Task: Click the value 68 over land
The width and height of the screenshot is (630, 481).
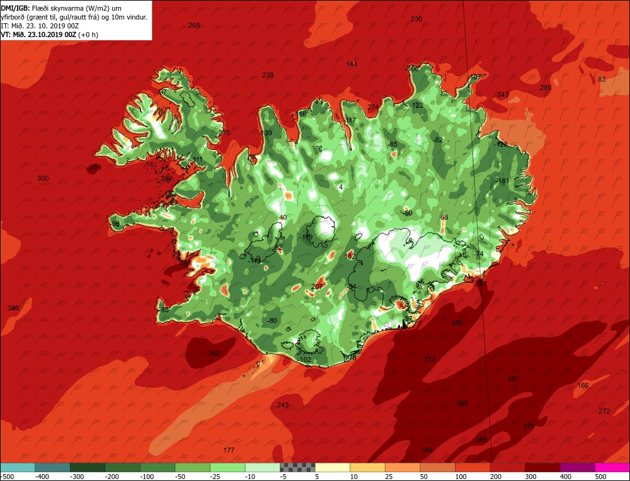Action: tap(444, 217)
